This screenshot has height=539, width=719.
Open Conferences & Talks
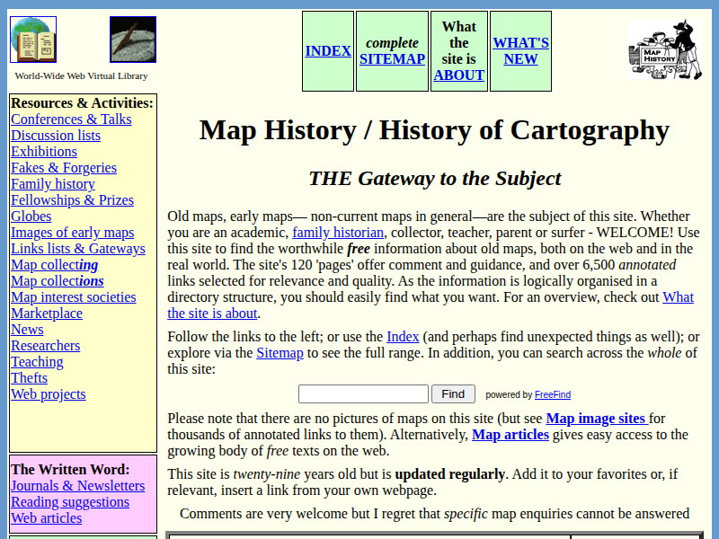(71, 119)
